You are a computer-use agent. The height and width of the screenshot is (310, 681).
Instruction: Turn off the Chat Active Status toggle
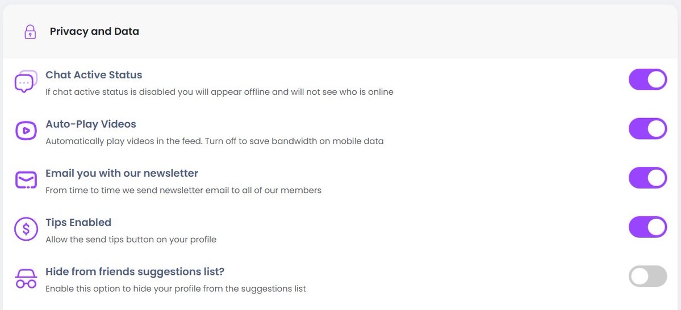click(x=647, y=79)
